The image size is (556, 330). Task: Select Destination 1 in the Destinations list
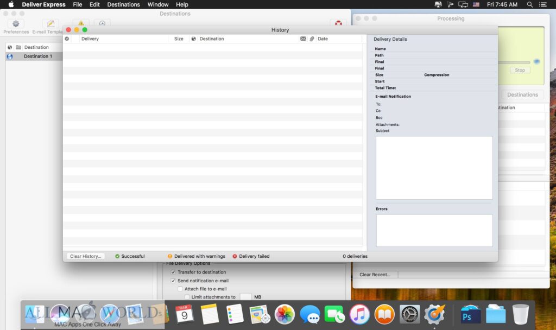tap(34, 56)
